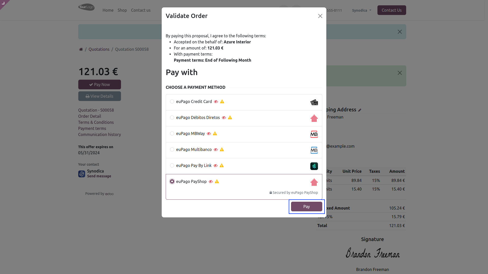Click the pencil edit icon next to Shipping Address

(x=360, y=110)
